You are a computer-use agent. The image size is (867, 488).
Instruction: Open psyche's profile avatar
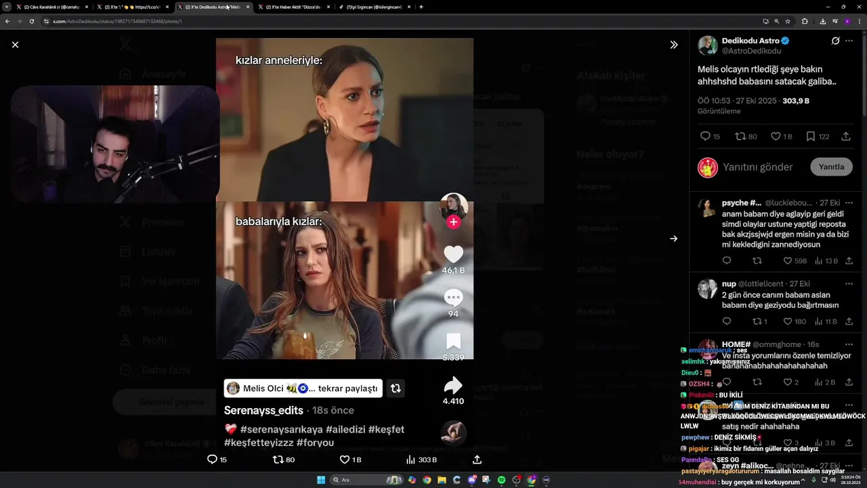pos(708,208)
